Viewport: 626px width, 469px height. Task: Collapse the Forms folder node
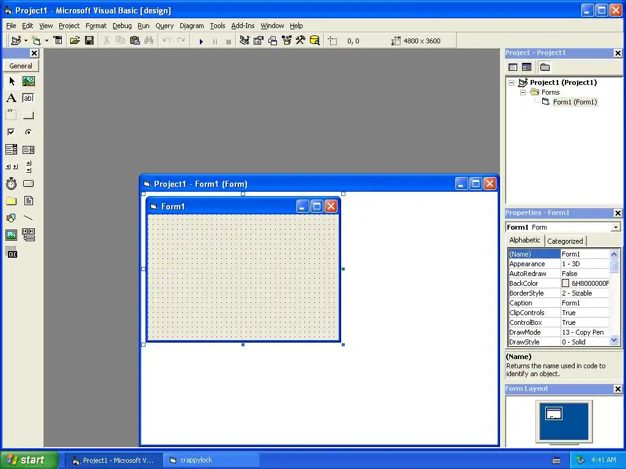click(x=523, y=93)
